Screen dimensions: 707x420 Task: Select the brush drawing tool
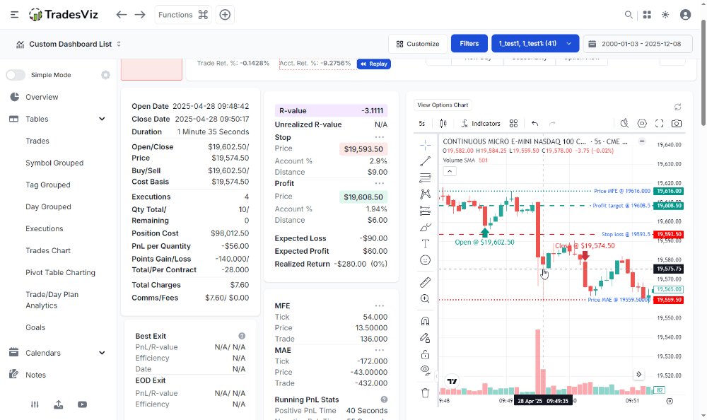(x=425, y=228)
